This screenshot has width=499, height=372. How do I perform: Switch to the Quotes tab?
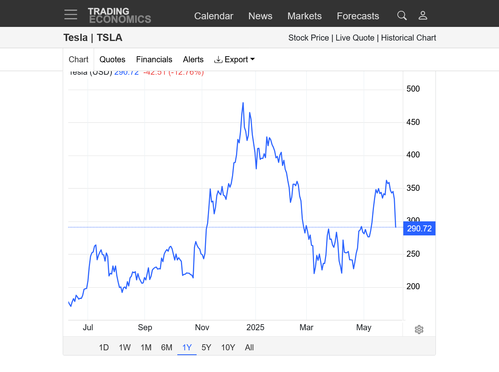(x=112, y=59)
